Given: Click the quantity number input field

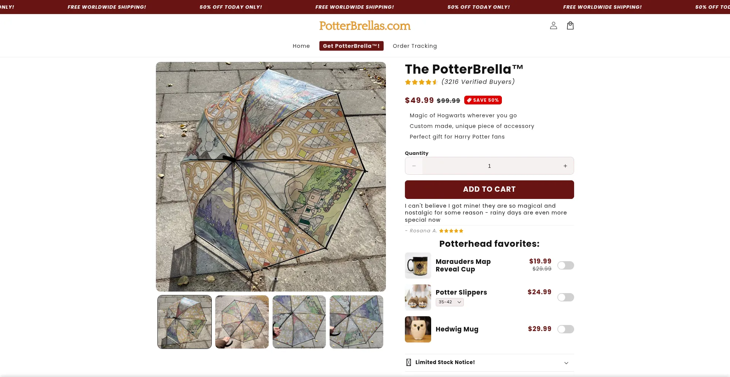Looking at the screenshot, I should click(x=489, y=166).
